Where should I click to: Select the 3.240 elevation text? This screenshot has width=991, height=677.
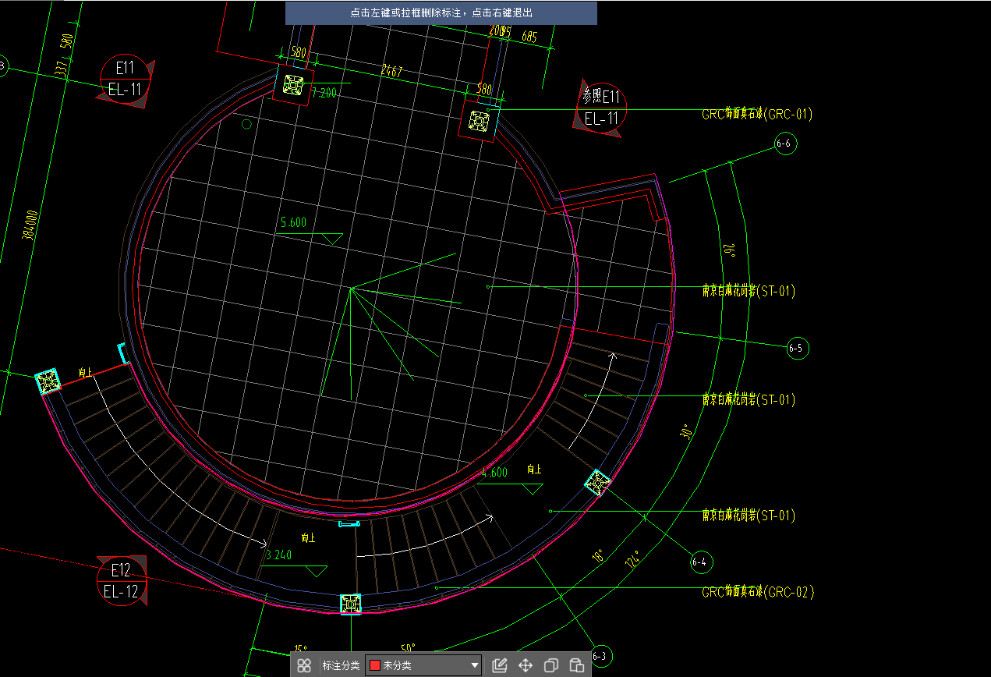click(x=279, y=555)
